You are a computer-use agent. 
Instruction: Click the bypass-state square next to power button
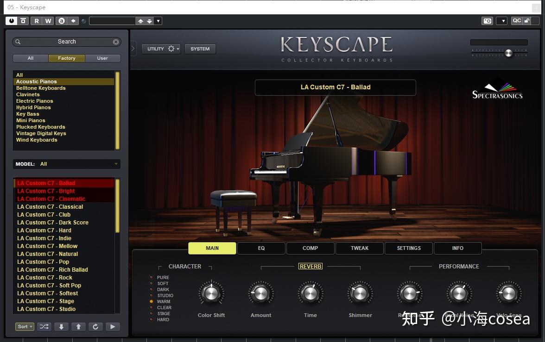(x=23, y=21)
